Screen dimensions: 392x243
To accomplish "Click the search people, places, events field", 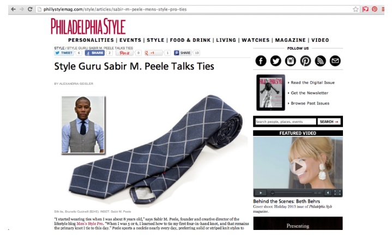I will (286, 122).
